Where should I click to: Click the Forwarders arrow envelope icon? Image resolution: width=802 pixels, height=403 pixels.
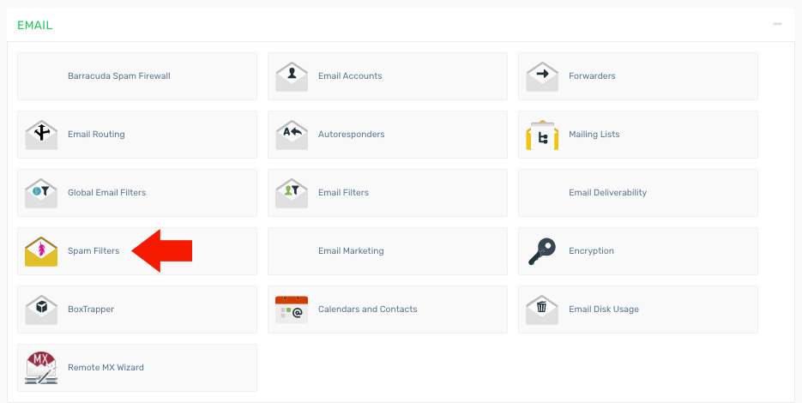[542, 76]
